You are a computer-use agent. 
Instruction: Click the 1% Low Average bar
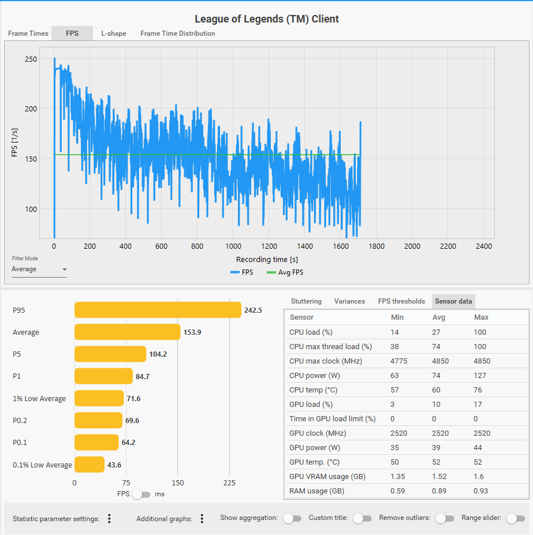(x=99, y=398)
